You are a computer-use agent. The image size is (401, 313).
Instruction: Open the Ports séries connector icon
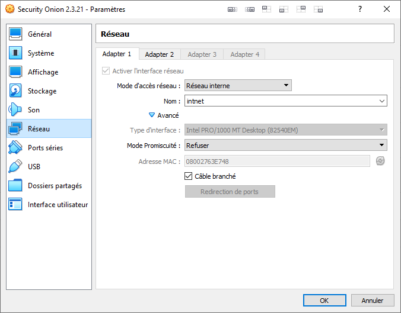click(15, 147)
